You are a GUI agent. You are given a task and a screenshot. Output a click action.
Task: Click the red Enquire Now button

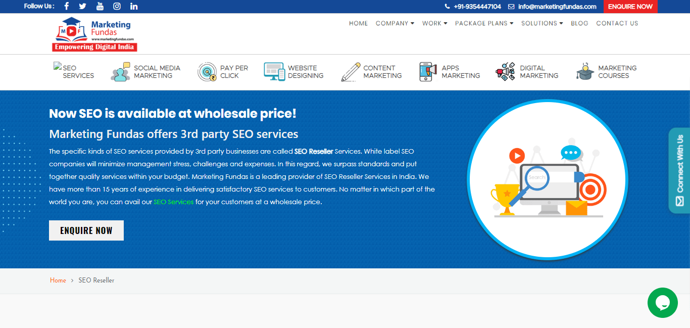(630, 7)
